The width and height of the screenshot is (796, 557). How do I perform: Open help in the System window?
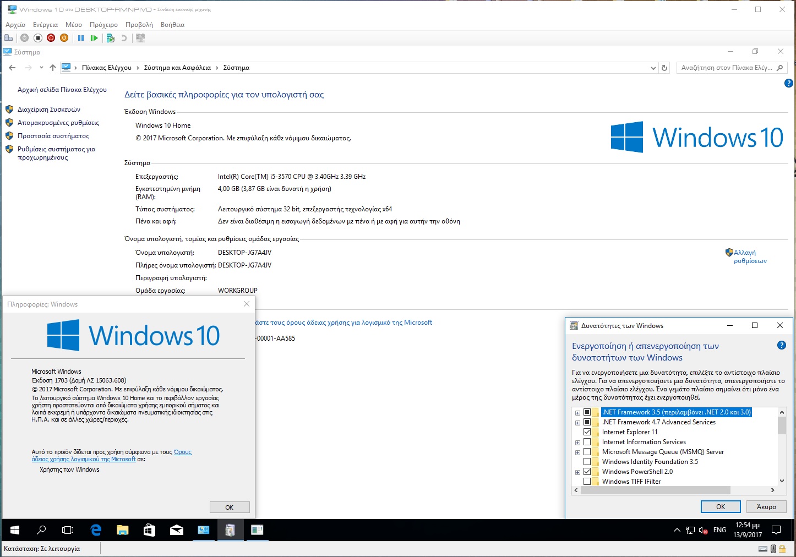(x=788, y=83)
